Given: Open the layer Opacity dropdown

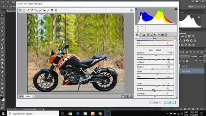Looking at the screenshot, I should [x=205, y=56].
